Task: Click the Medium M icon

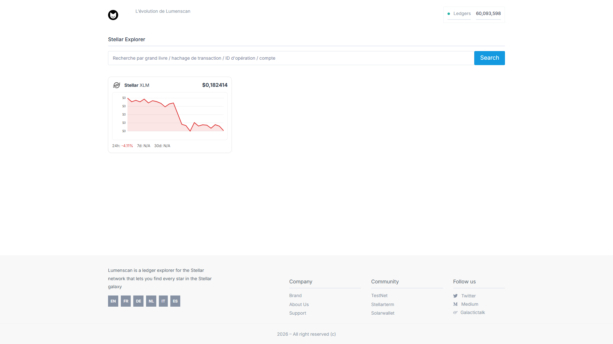Action: pyautogui.click(x=455, y=304)
